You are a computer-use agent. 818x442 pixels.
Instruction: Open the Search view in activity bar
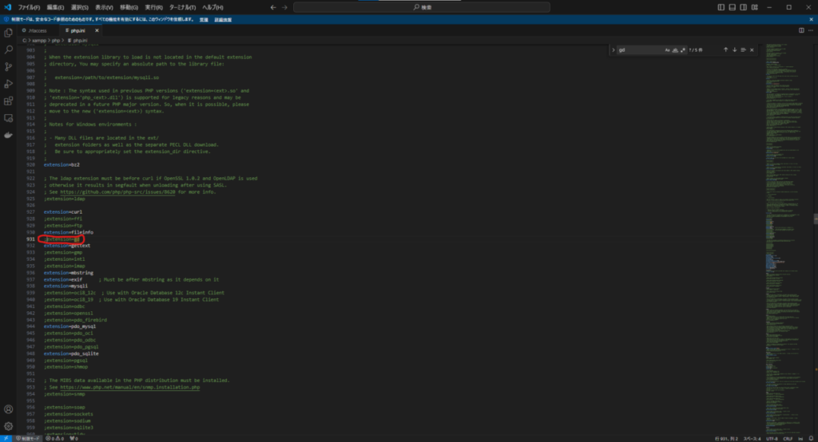(9, 49)
